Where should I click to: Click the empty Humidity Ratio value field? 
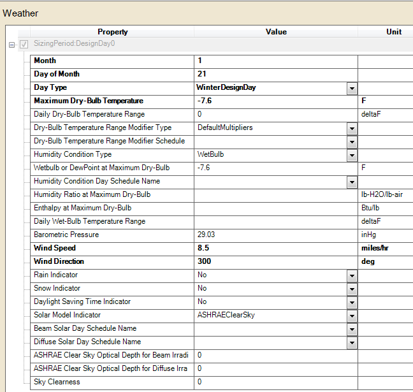click(x=276, y=196)
